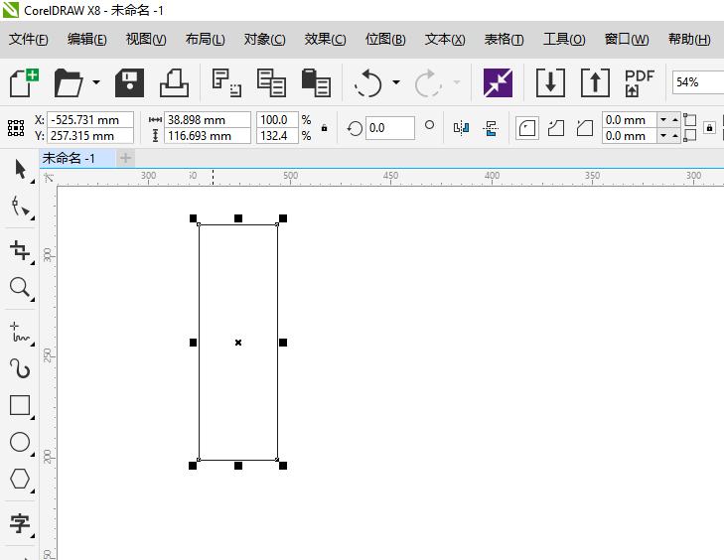
Task: Select the Text tool
Action: (x=19, y=523)
